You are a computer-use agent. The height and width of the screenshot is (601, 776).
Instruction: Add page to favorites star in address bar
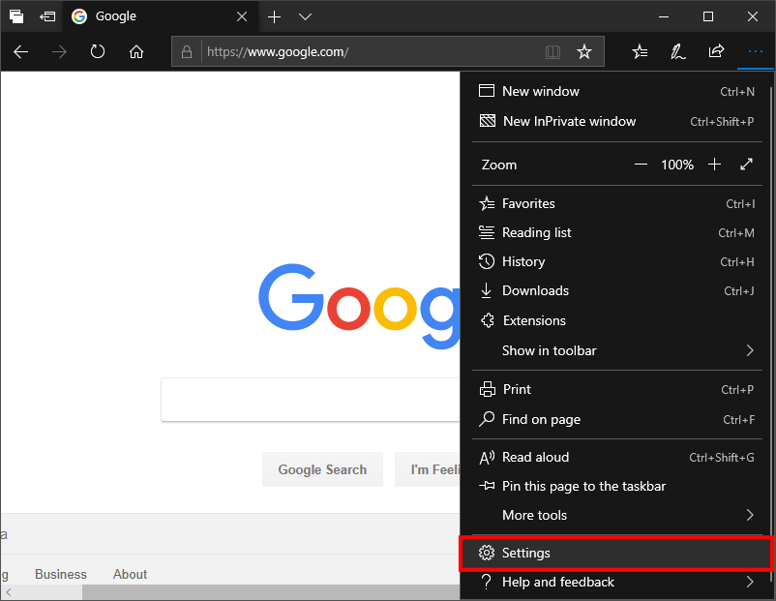584,51
